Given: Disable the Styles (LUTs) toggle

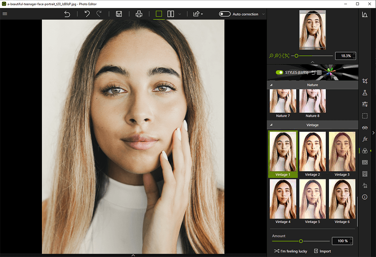Looking at the screenshot, I should (x=279, y=72).
